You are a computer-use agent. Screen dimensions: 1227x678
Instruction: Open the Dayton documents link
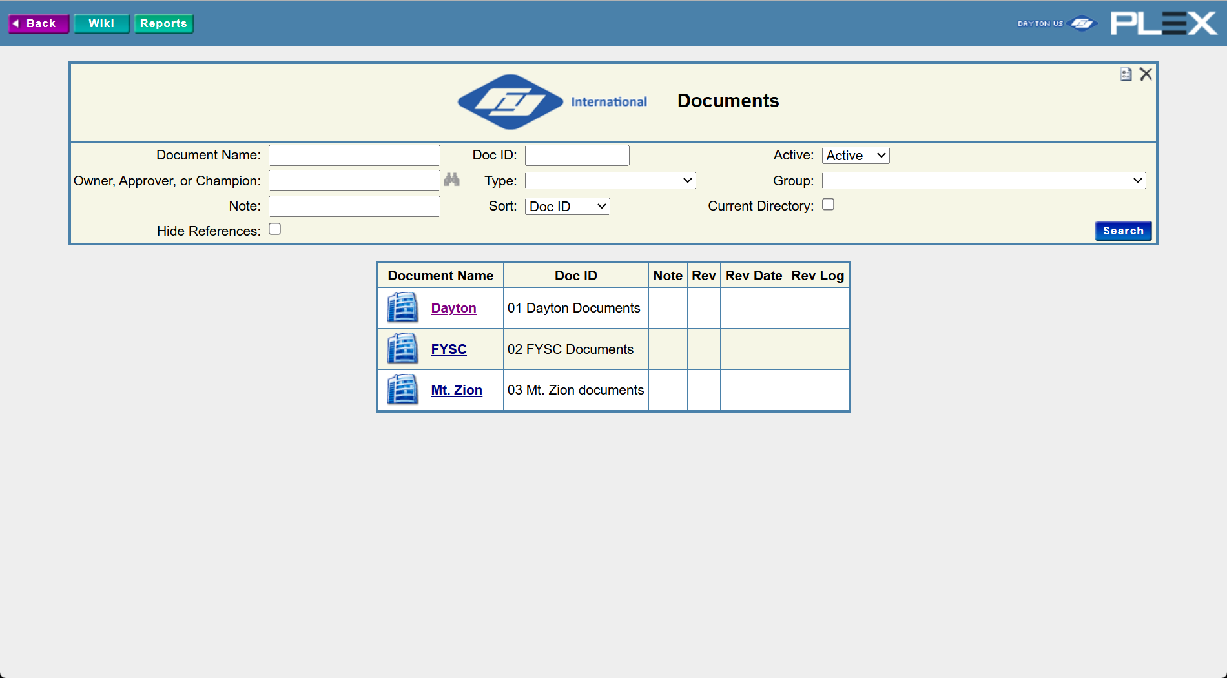coord(453,308)
